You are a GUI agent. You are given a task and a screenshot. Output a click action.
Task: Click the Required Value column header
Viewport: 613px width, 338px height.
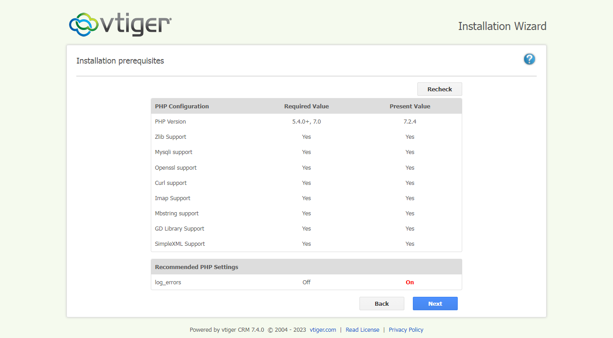(306, 106)
